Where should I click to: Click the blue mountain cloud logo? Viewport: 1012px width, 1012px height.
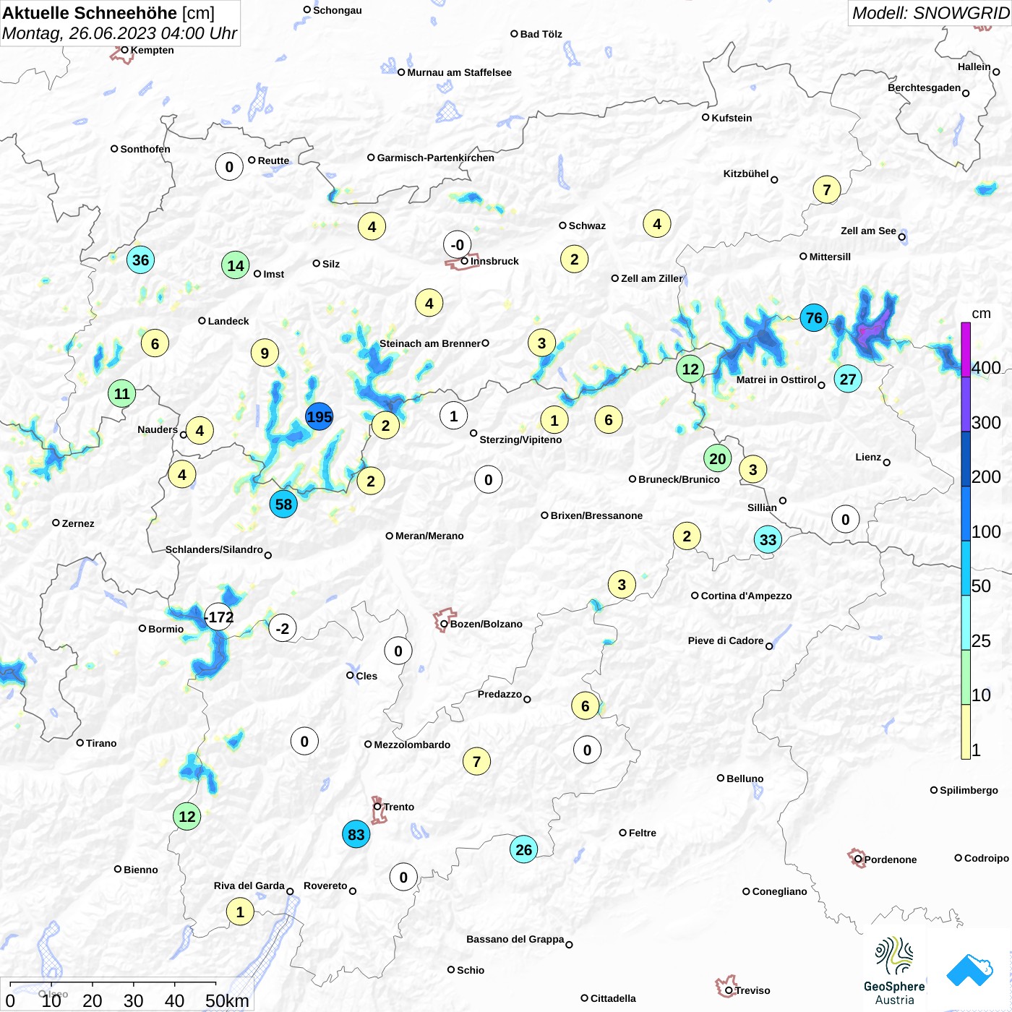(969, 970)
